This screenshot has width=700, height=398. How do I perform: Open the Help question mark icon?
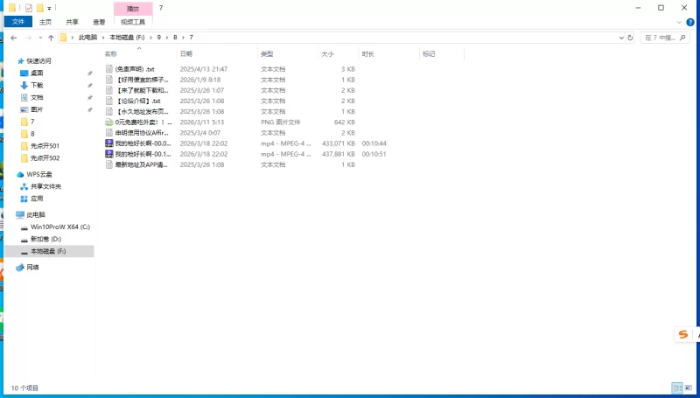coord(691,22)
